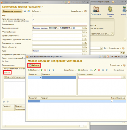
Task: Select Предмет column header in lower table
Action: click(75, 98)
